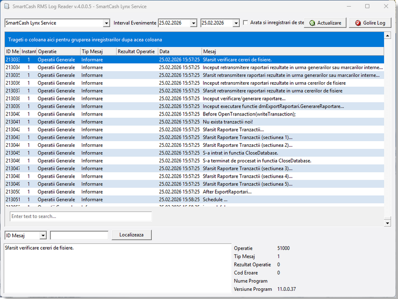The image size is (398, 299).
Task: Select row 'Sfarsit Raportare Tranzactii (sectiunea 5)...'
Action: coord(194,184)
